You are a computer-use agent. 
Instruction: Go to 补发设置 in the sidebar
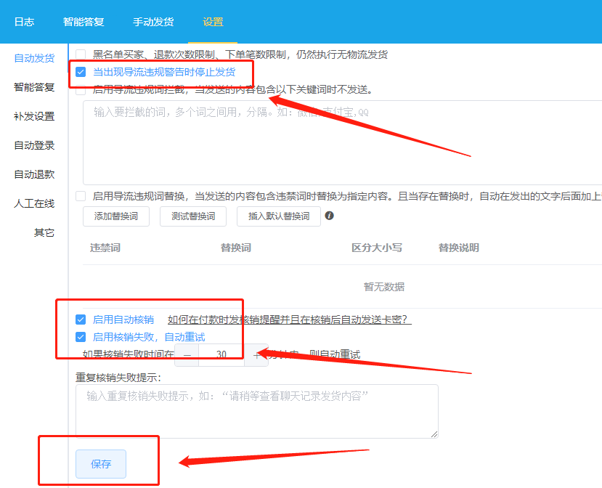pos(34,116)
